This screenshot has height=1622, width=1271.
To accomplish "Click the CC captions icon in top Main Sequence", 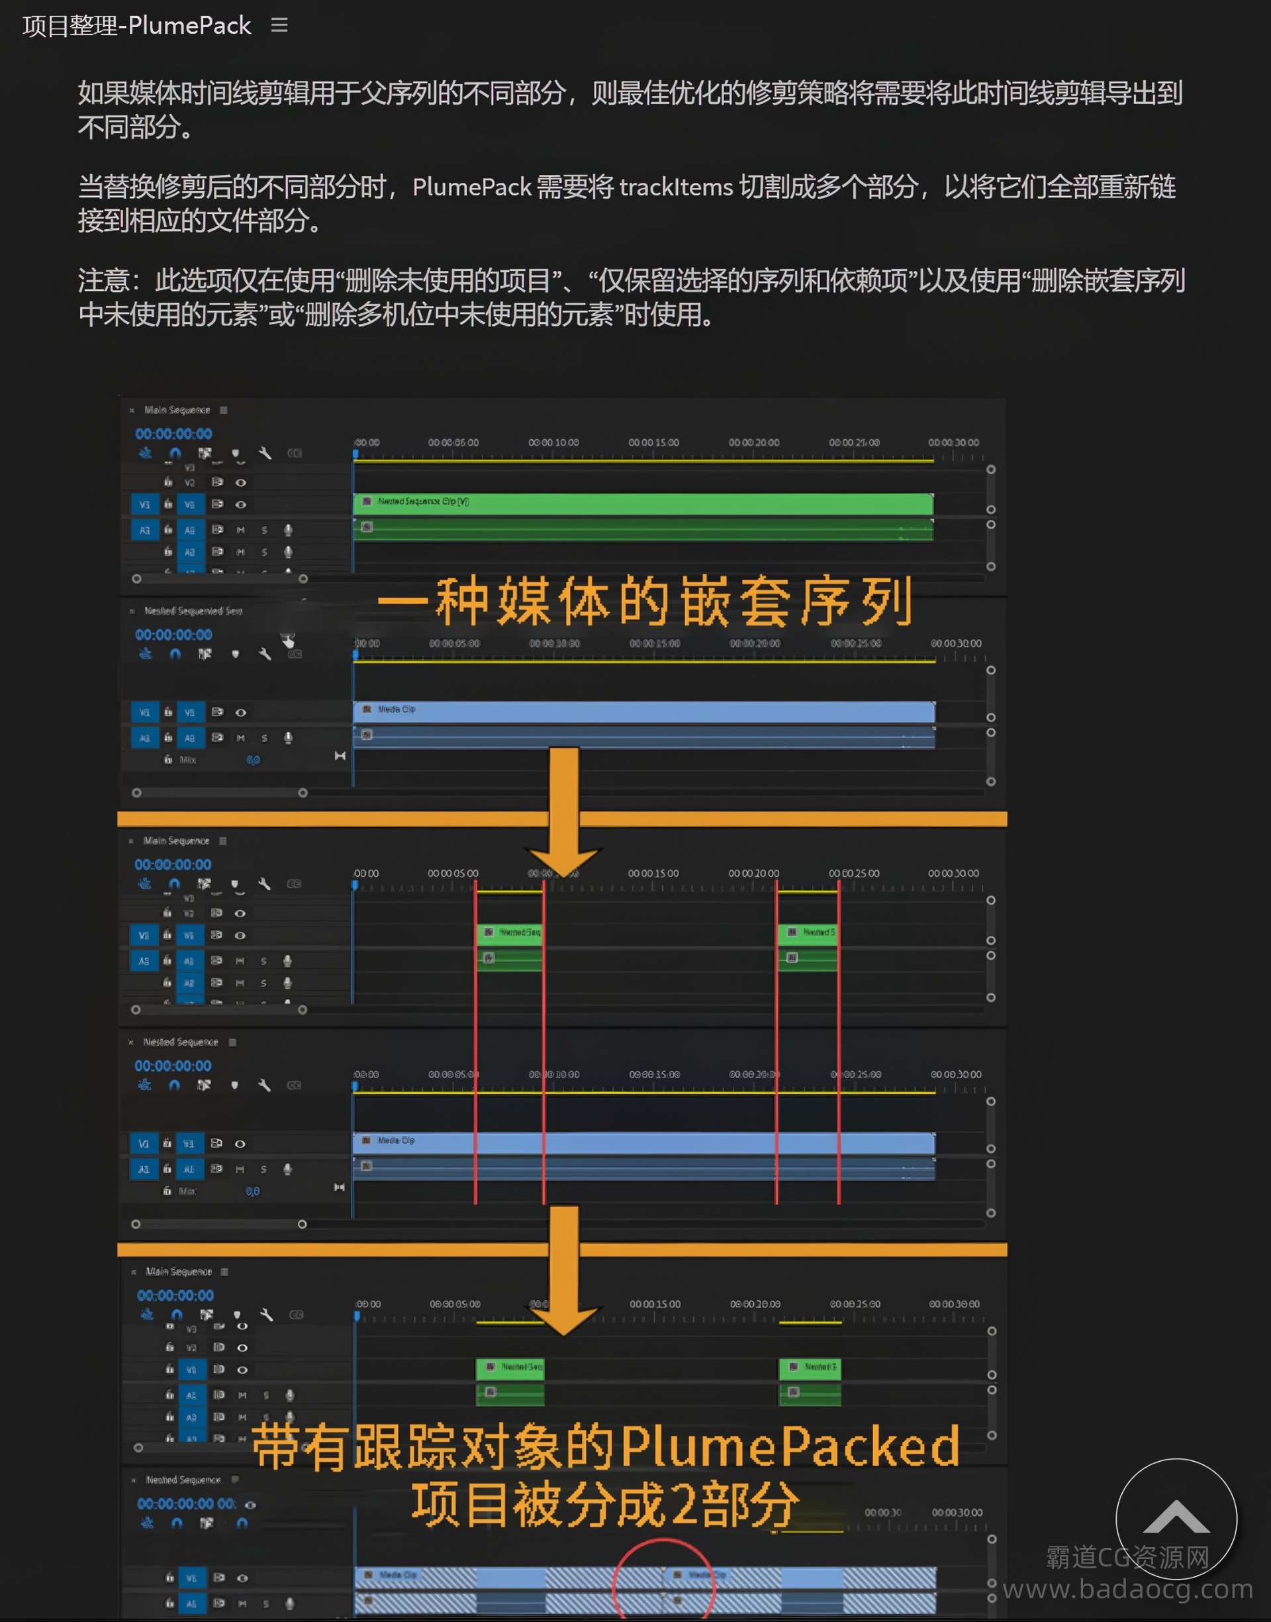I will point(295,452).
